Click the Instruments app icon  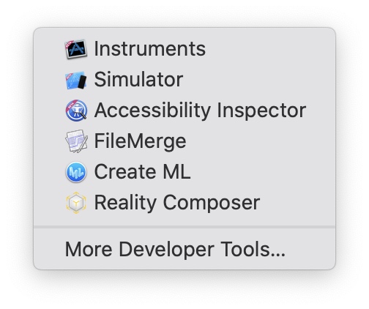pos(76,49)
